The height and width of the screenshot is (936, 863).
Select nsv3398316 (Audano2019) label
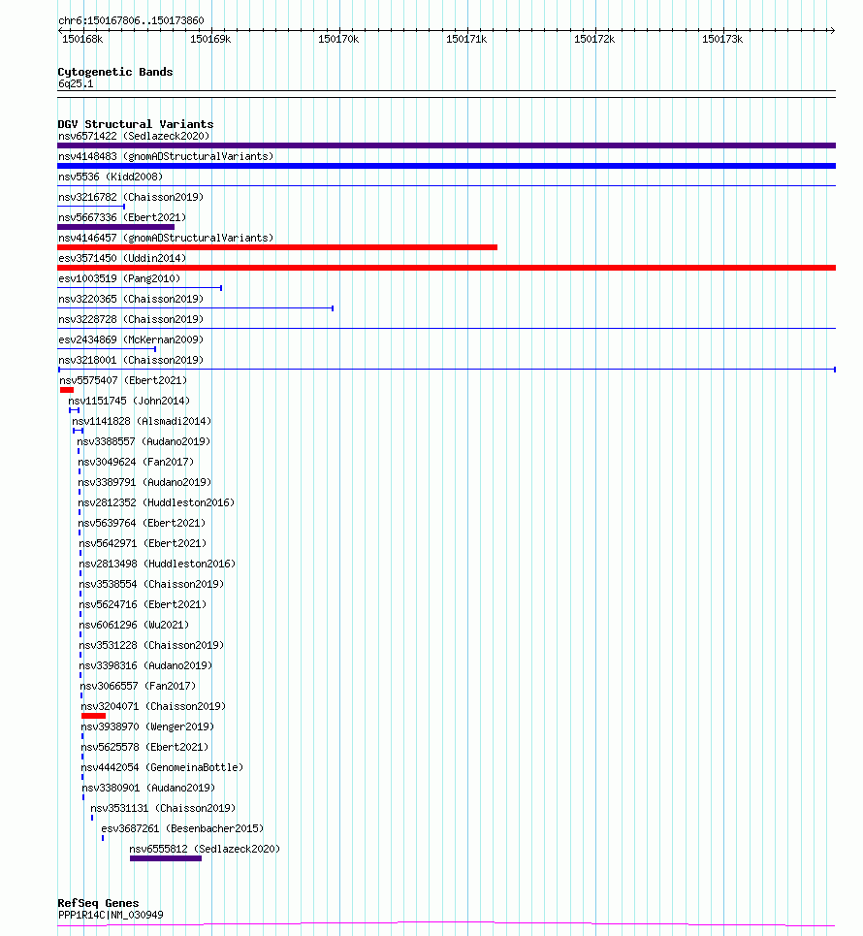pyautogui.click(x=145, y=665)
